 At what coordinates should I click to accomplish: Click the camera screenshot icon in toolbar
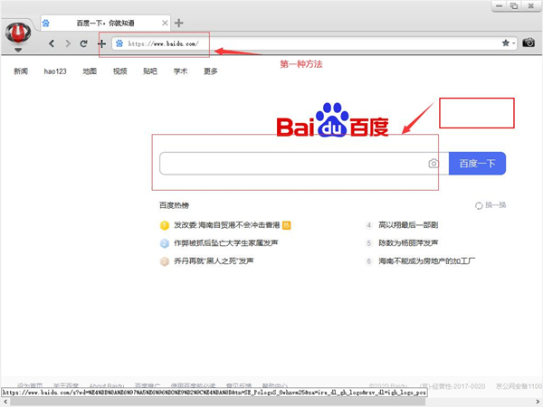point(529,43)
